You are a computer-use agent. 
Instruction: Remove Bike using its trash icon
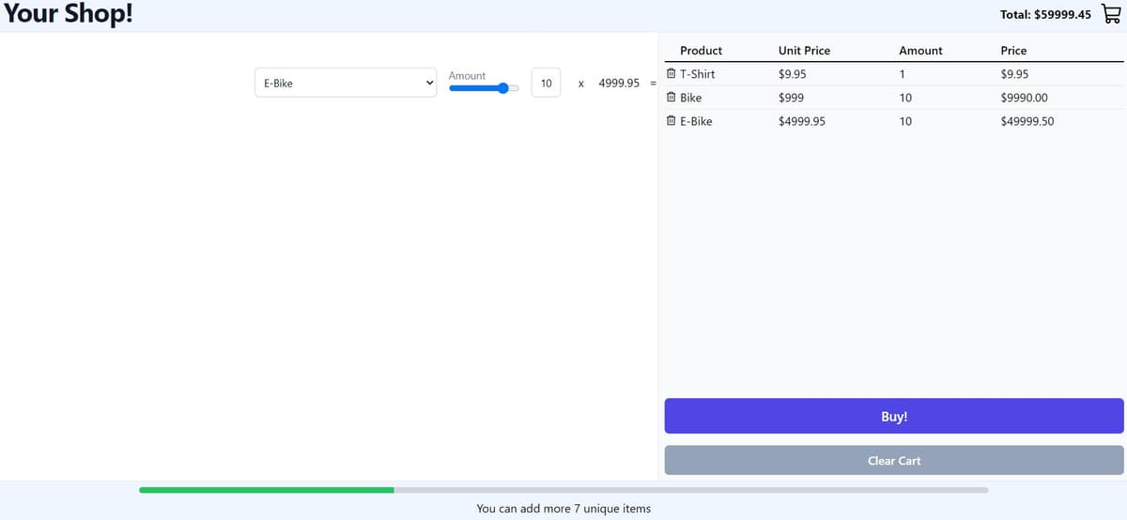tap(671, 98)
